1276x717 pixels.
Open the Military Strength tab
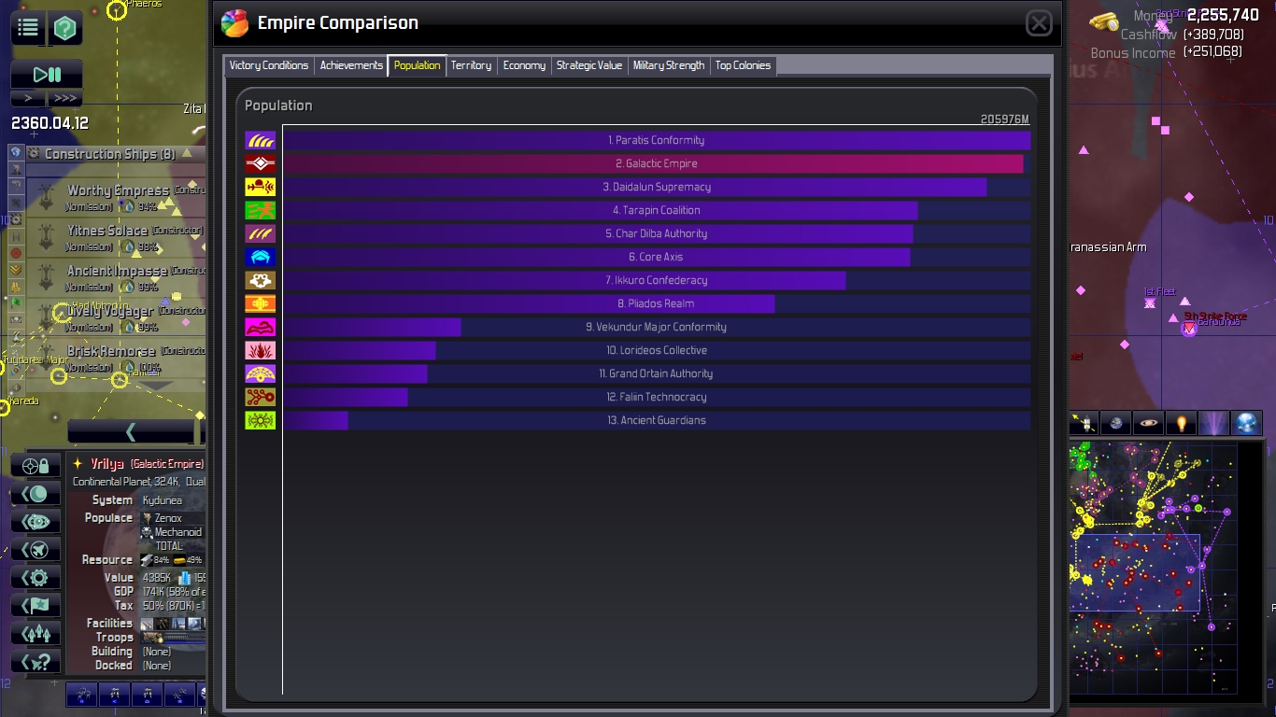669,65
